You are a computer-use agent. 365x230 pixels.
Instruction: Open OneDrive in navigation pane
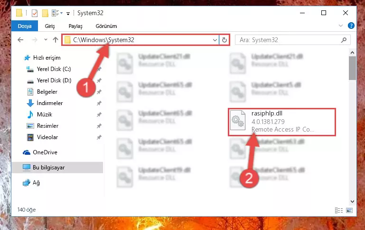click(x=45, y=152)
